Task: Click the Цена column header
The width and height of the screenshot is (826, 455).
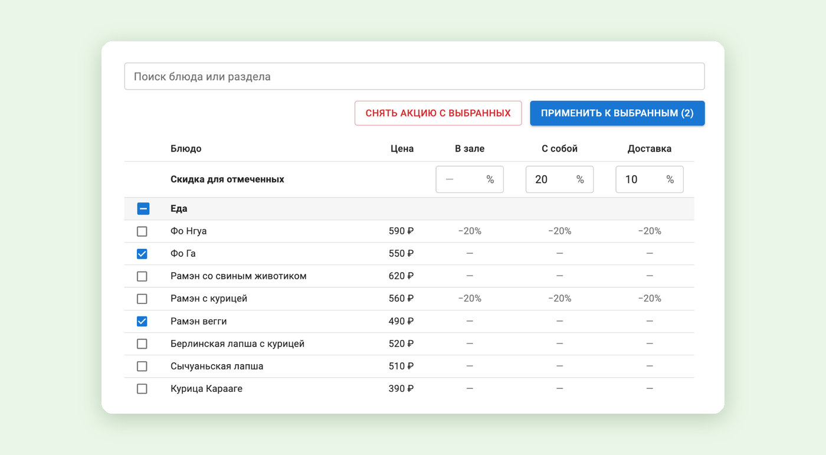Action: click(402, 149)
